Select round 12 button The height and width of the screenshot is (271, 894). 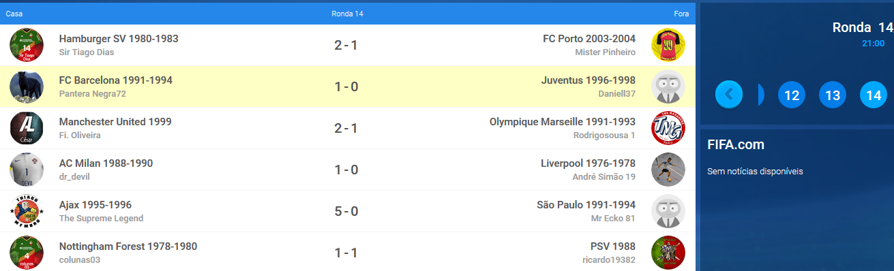click(792, 95)
